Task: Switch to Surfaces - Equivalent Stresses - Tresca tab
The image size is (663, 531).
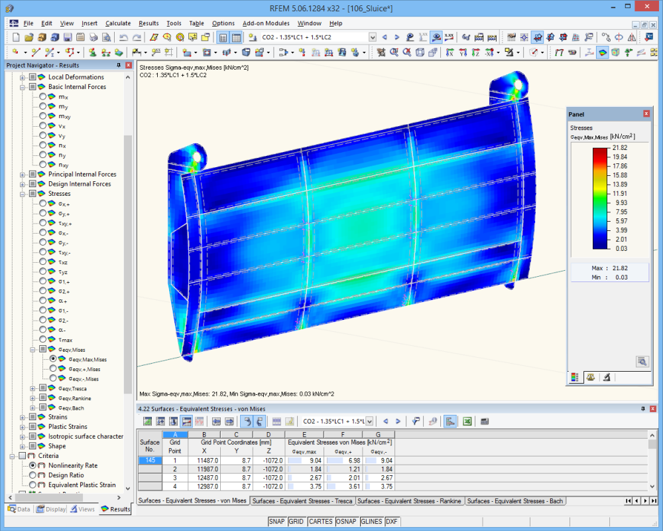Action: coord(302,501)
